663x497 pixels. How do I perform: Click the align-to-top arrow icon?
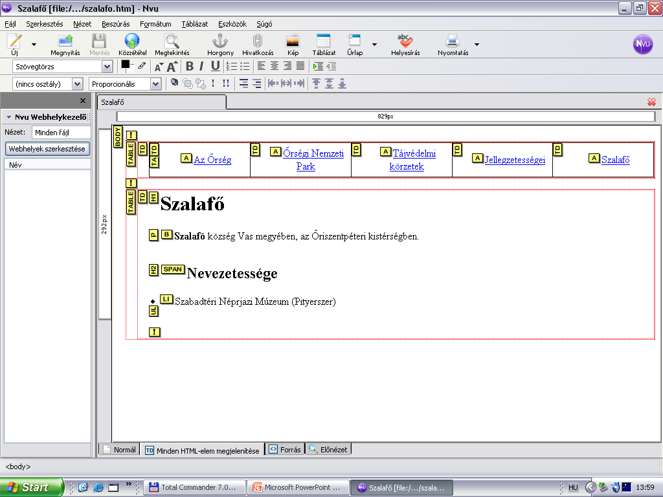316,83
